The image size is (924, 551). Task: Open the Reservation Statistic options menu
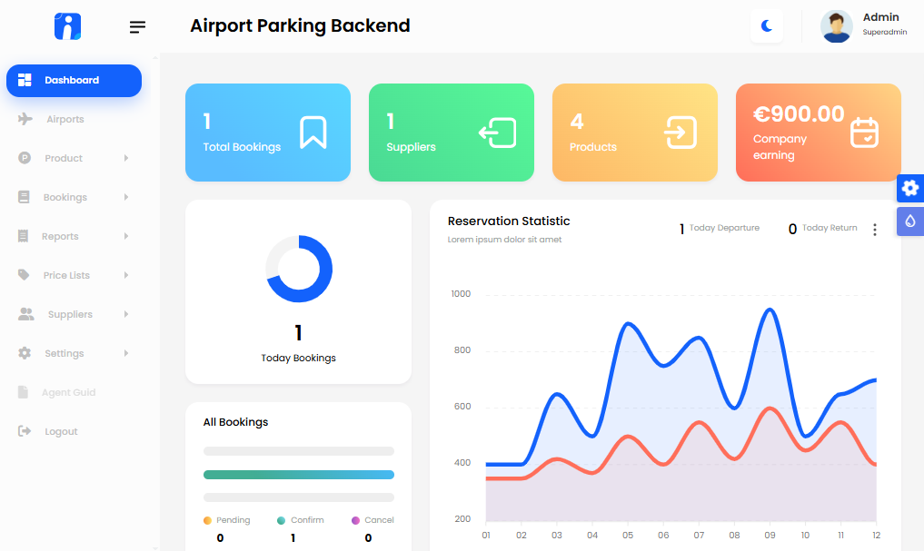[874, 230]
